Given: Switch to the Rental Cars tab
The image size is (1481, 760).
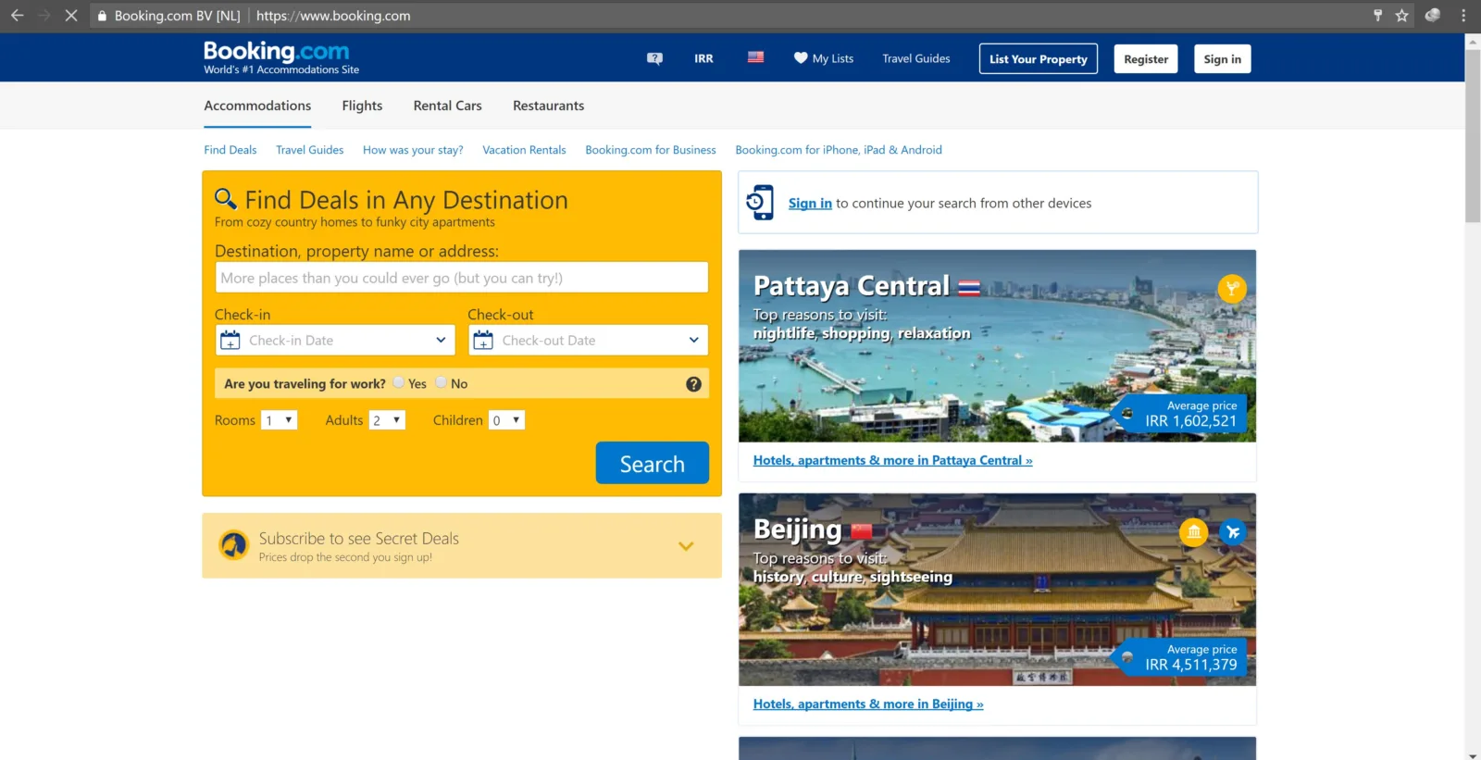Looking at the screenshot, I should (448, 106).
